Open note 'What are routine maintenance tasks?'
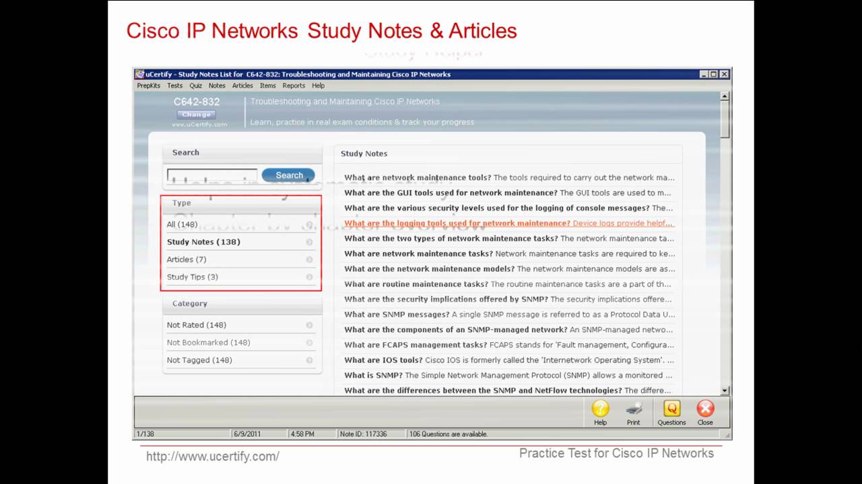The width and height of the screenshot is (862, 484). coord(509,284)
